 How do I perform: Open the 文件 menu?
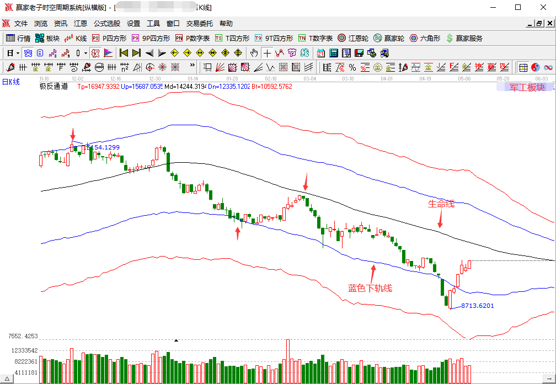[x=21, y=23]
